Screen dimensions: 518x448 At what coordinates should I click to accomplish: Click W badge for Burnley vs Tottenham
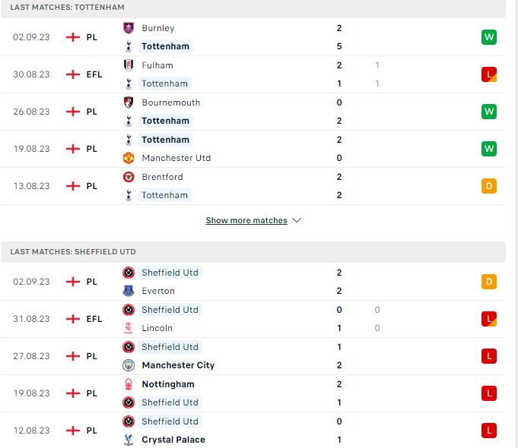(x=489, y=37)
